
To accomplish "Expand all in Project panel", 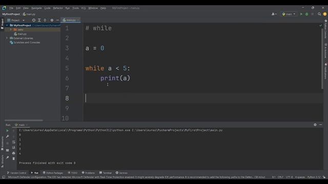I will click(x=39, y=20).
